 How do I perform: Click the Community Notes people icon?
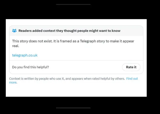click(14, 31)
